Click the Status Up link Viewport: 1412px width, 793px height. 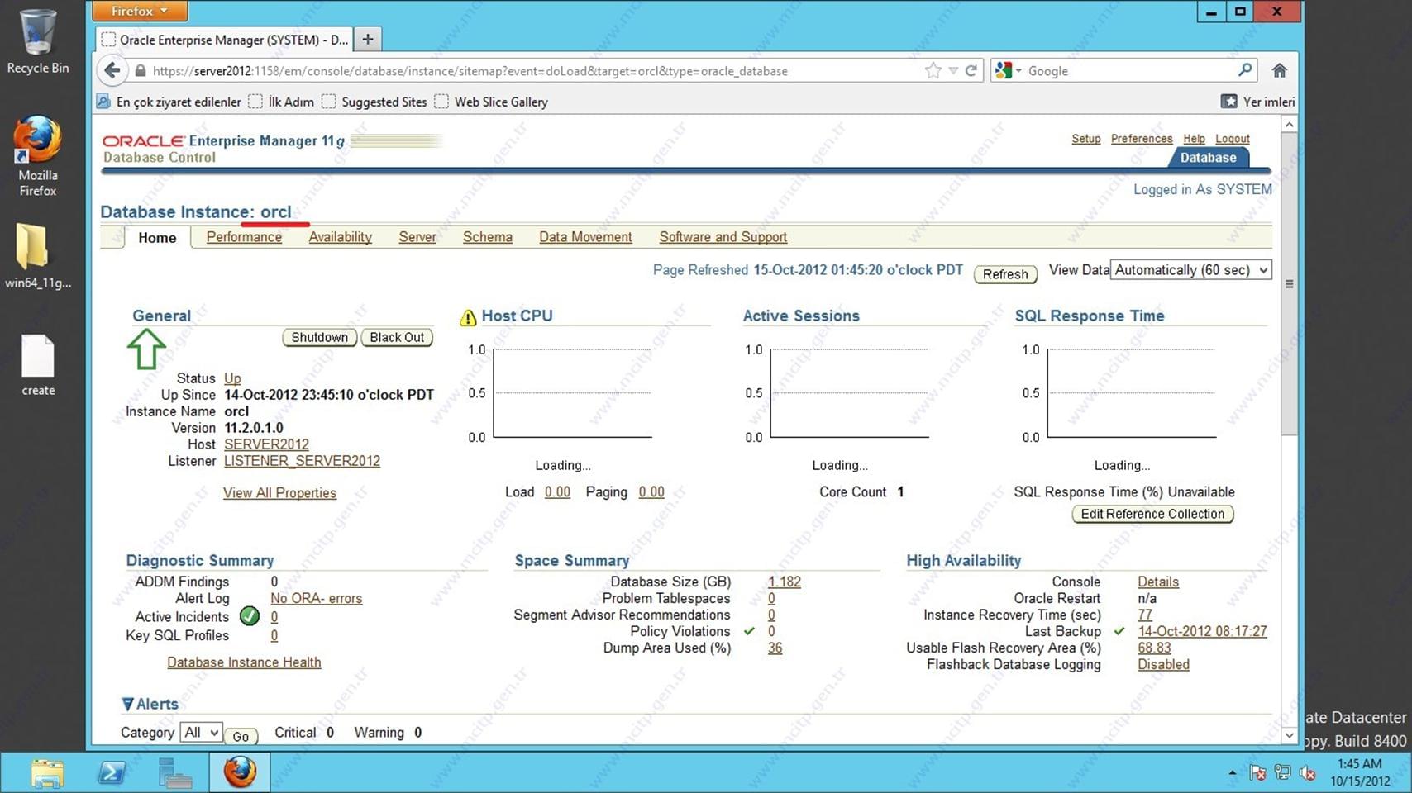232,378
